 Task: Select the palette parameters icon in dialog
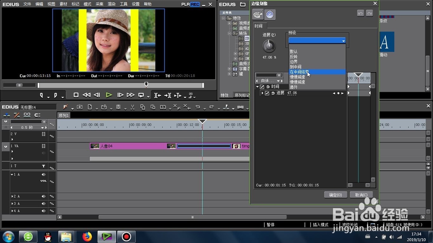tap(258, 14)
